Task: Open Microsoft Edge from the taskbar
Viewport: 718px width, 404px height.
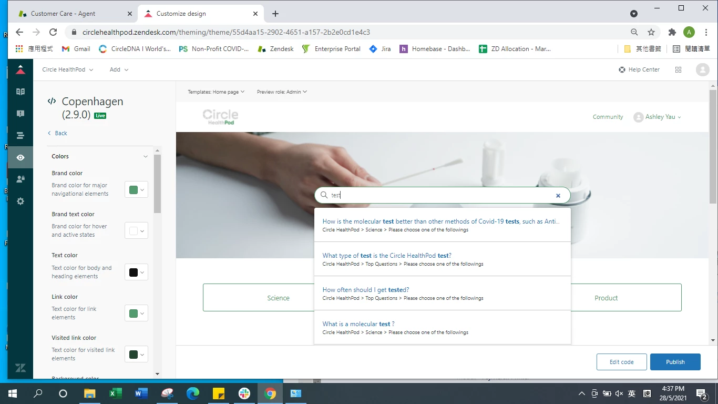Action: coord(193,393)
